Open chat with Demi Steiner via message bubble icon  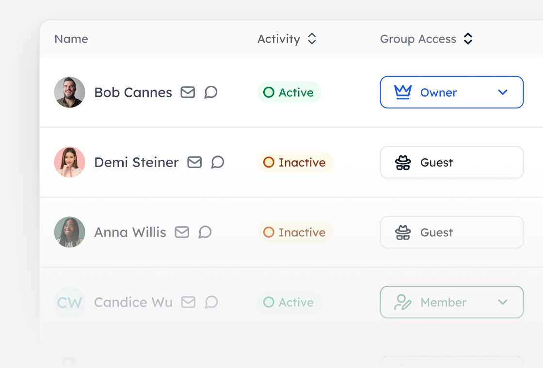217,162
